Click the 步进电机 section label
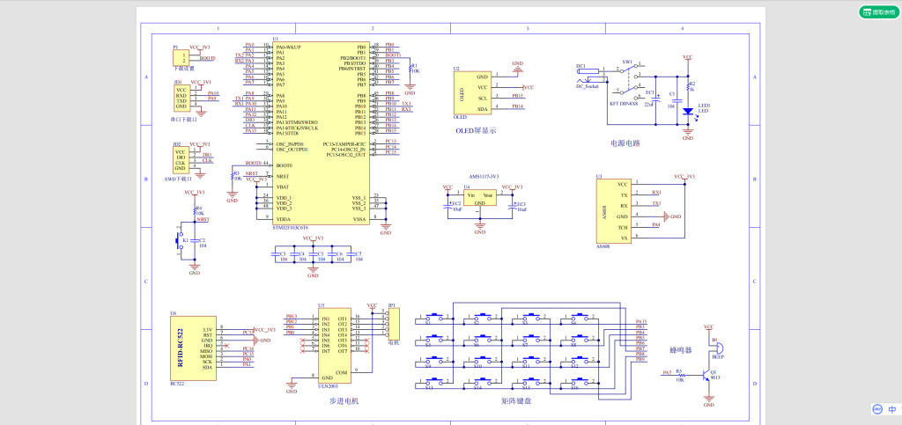This screenshot has height=425, width=902. [x=338, y=401]
